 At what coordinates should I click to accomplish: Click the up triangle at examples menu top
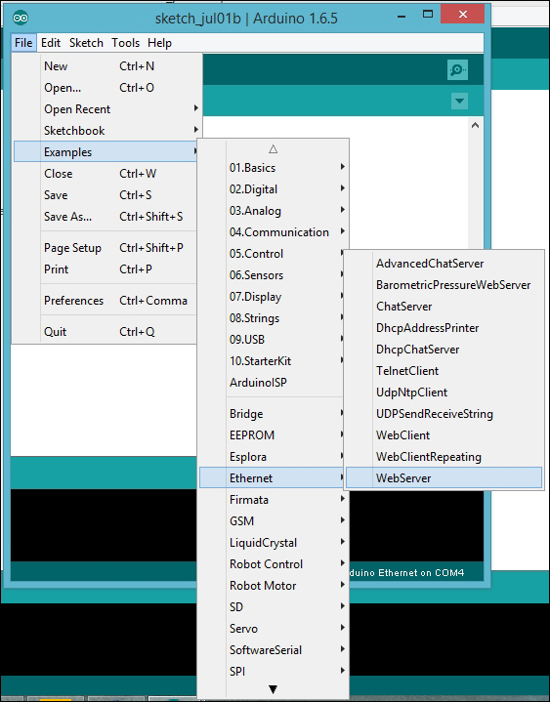pyautogui.click(x=273, y=149)
